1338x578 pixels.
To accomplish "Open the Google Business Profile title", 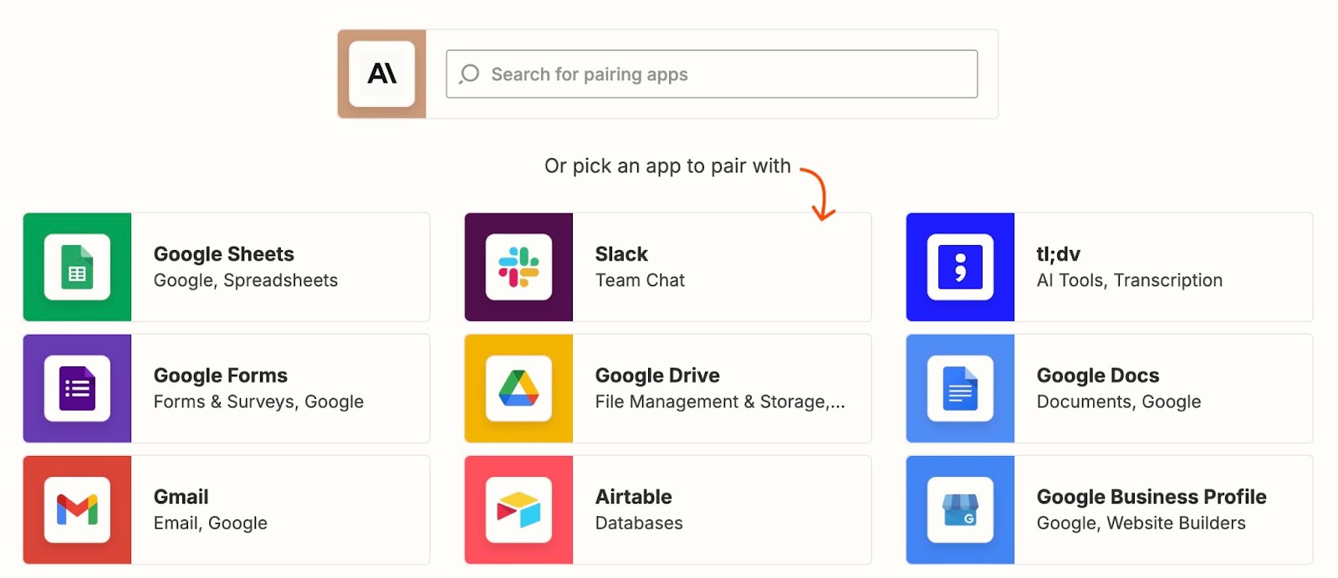I will (1152, 497).
